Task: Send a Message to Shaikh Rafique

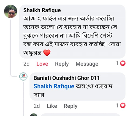Action: [x=87, y=64]
